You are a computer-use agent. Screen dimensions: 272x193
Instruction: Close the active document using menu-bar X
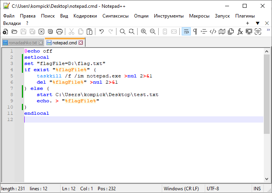(x=267, y=23)
